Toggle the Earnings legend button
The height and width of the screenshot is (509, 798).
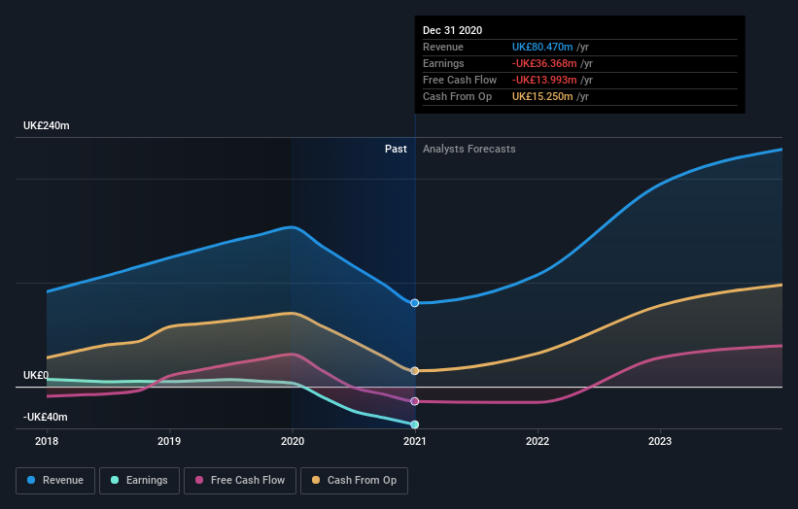[139, 481]
